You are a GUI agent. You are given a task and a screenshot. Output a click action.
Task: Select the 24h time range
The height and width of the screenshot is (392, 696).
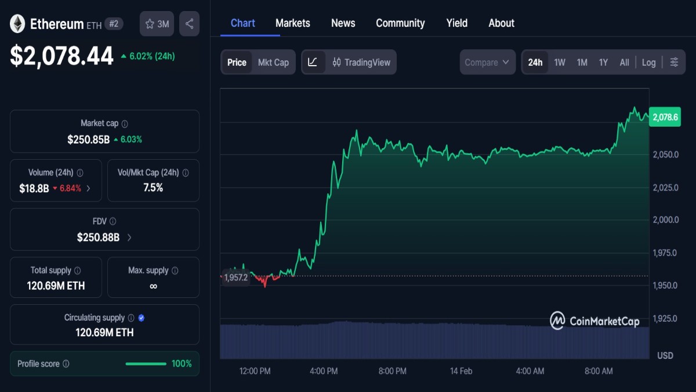pyautogui.click(x=535, y=62)
